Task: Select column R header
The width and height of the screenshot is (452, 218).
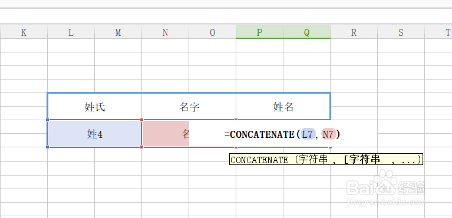Action: [x=354, y=32]
